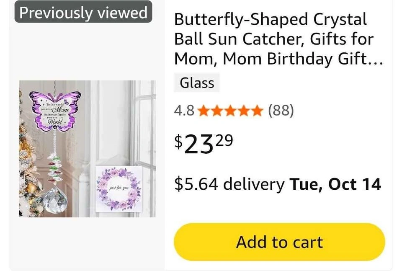Click the colored bead chain above the crystal
The image size is (402, 271).
(x=55, y=168)
